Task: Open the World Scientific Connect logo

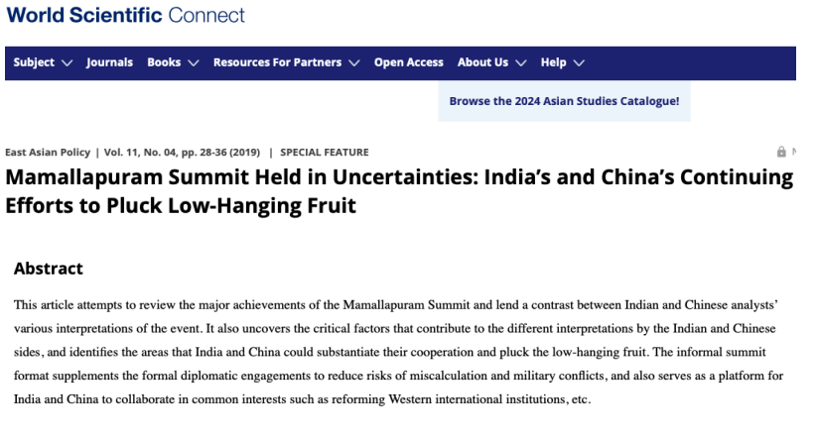Action: click(x=125, y=15)
